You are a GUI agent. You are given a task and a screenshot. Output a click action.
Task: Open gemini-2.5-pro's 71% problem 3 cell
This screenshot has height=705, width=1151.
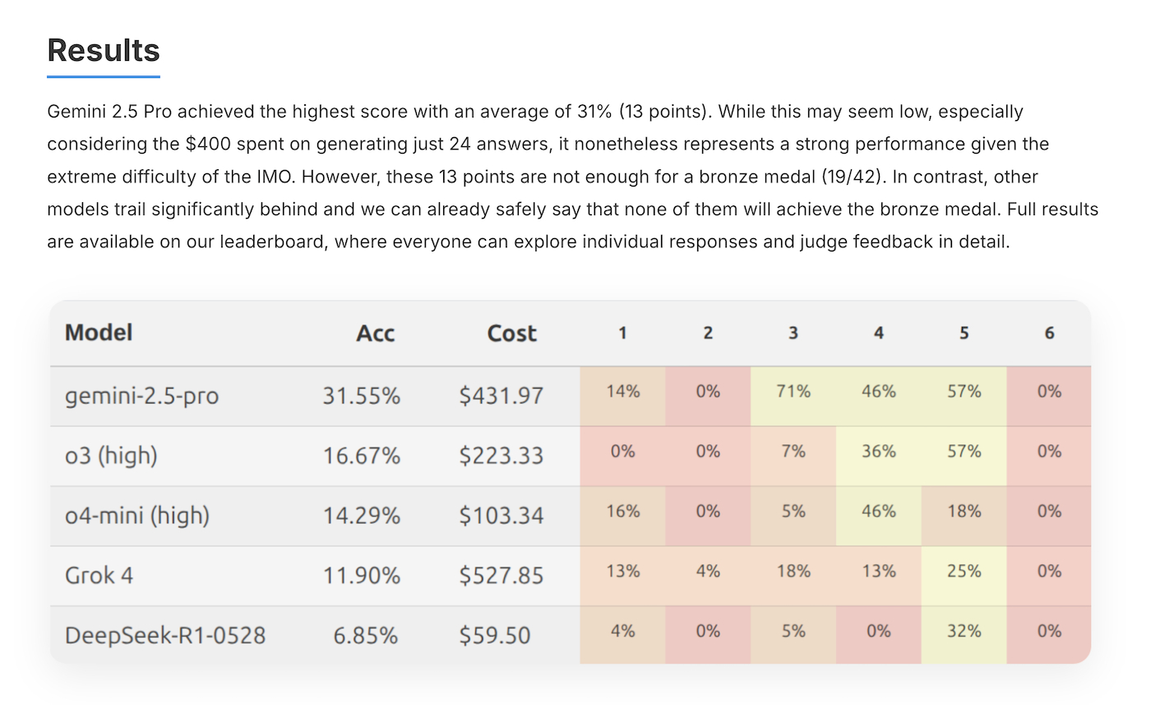tap(793, 392)
